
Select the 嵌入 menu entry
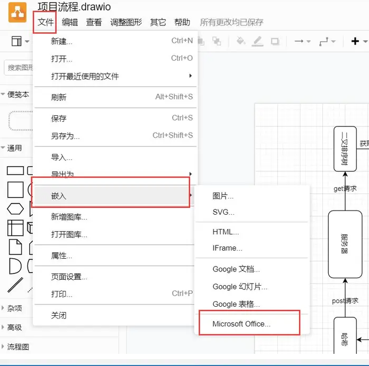pyautogui.click(x=114, y=196)
